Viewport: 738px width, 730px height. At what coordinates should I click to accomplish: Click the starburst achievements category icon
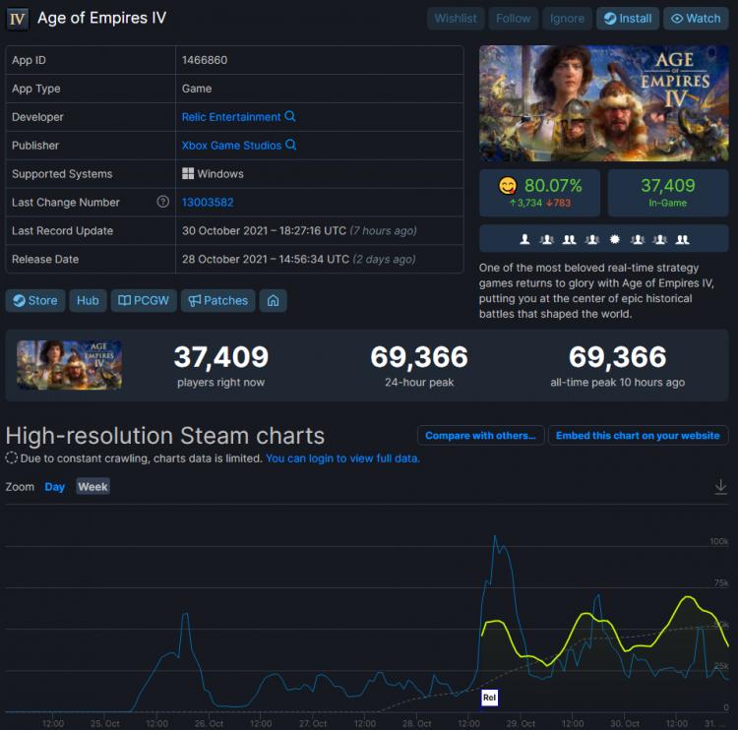(x=614, y=240)
